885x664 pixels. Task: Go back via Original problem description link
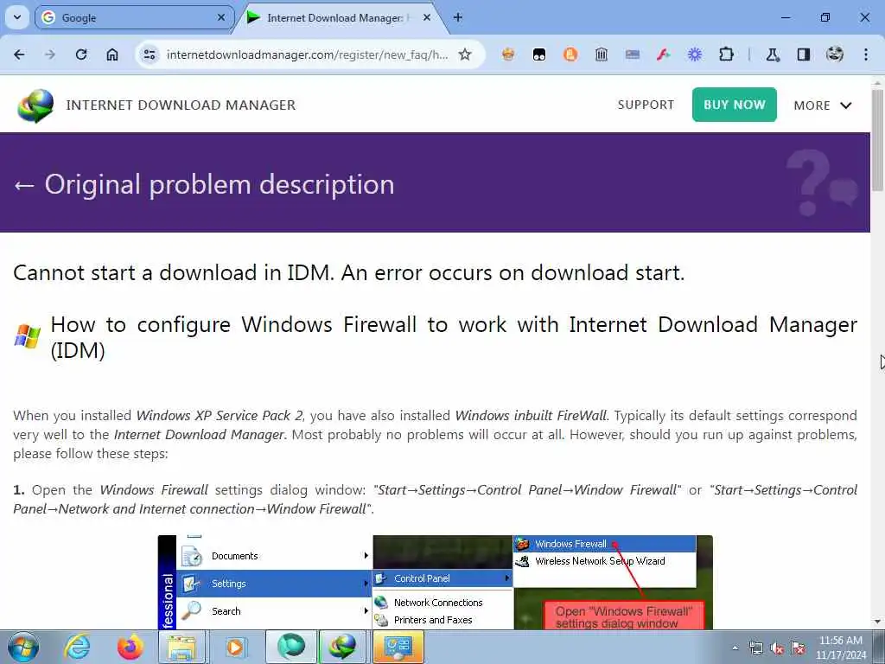204,185
